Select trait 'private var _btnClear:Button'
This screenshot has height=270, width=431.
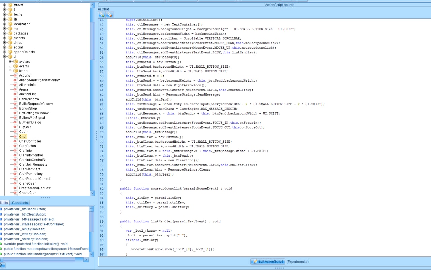(25, 214)
